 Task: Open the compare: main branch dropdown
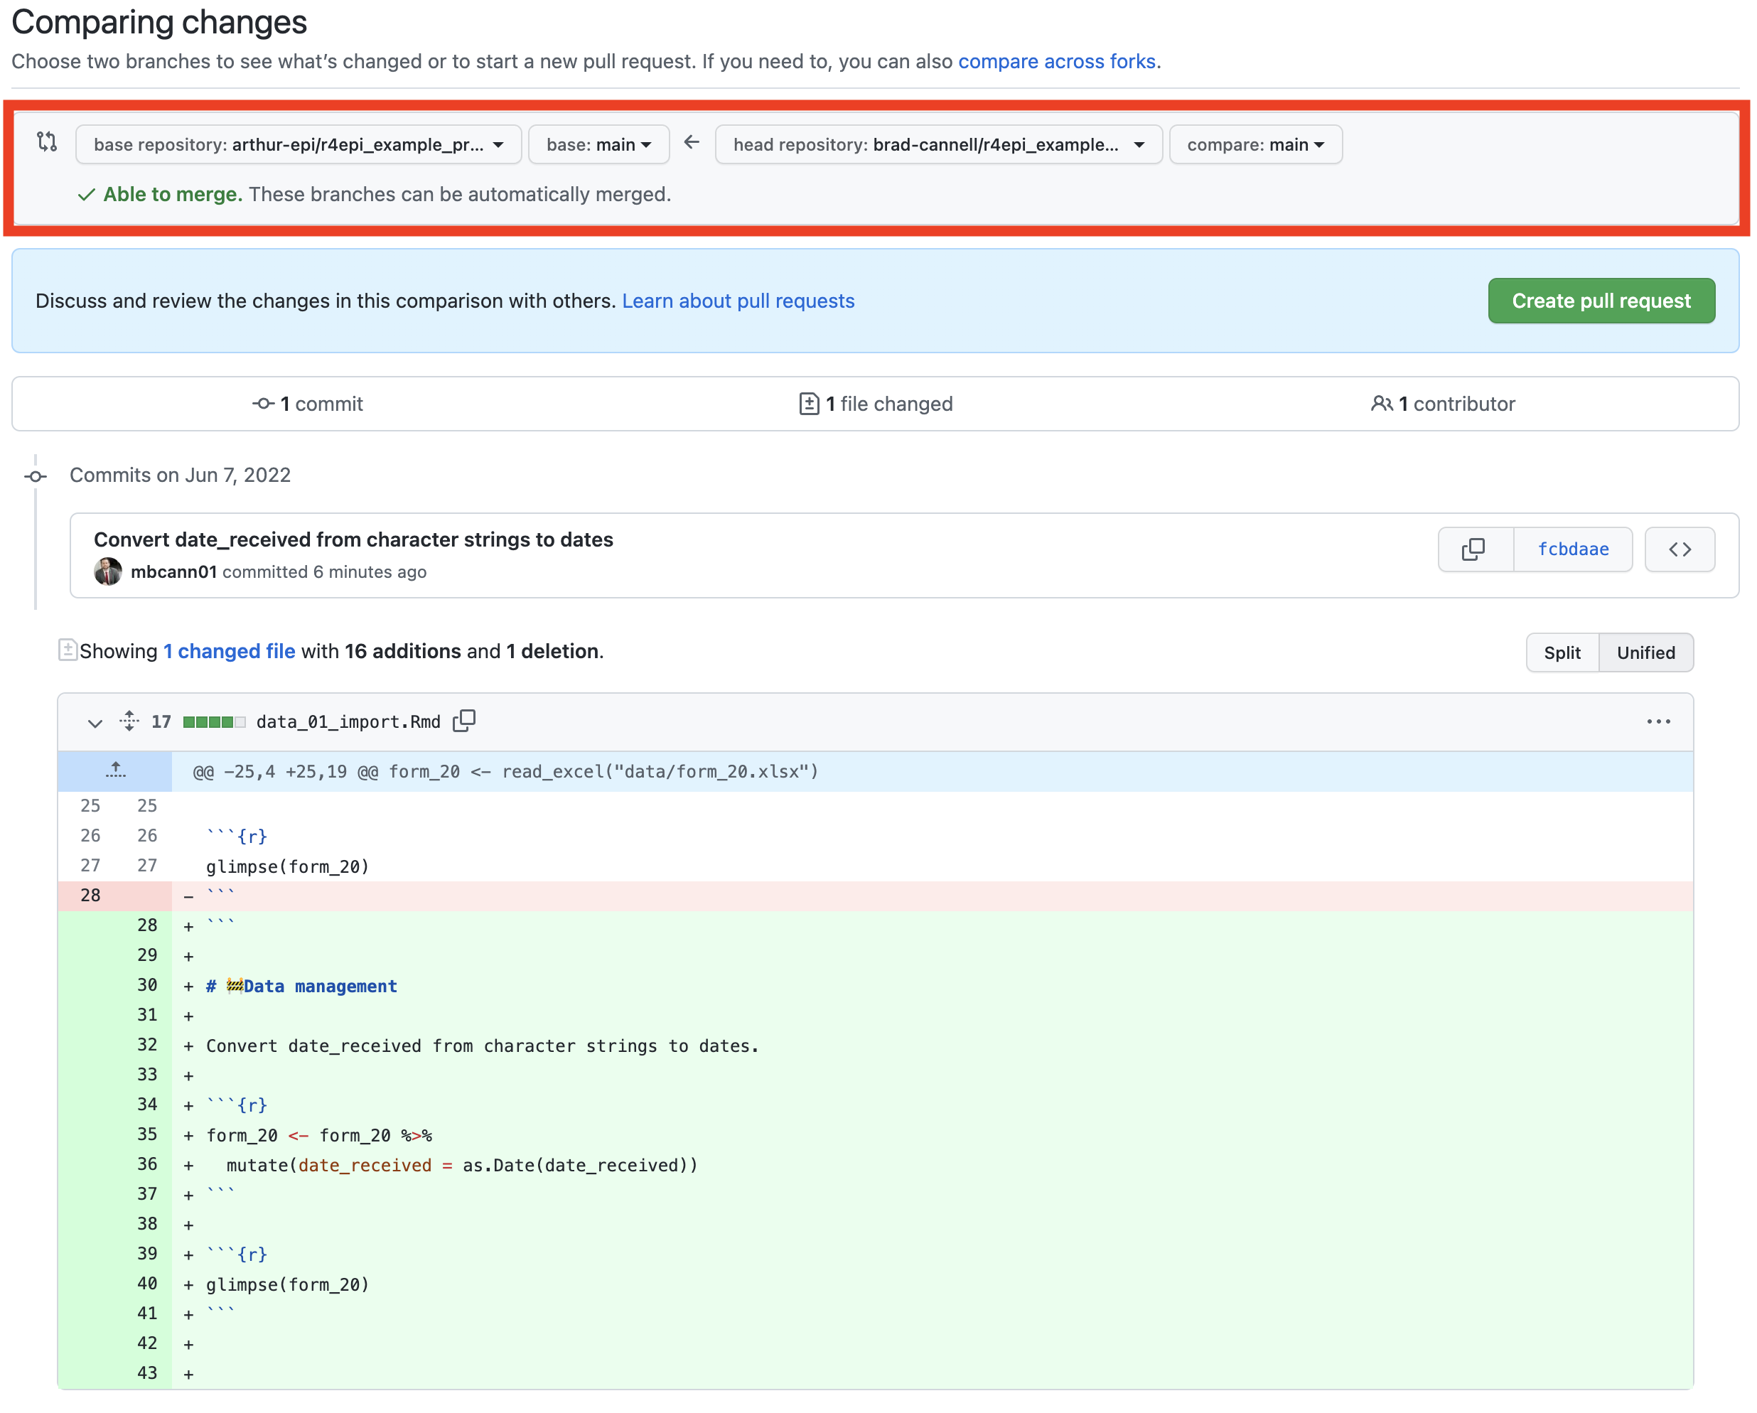(1255, 144)
